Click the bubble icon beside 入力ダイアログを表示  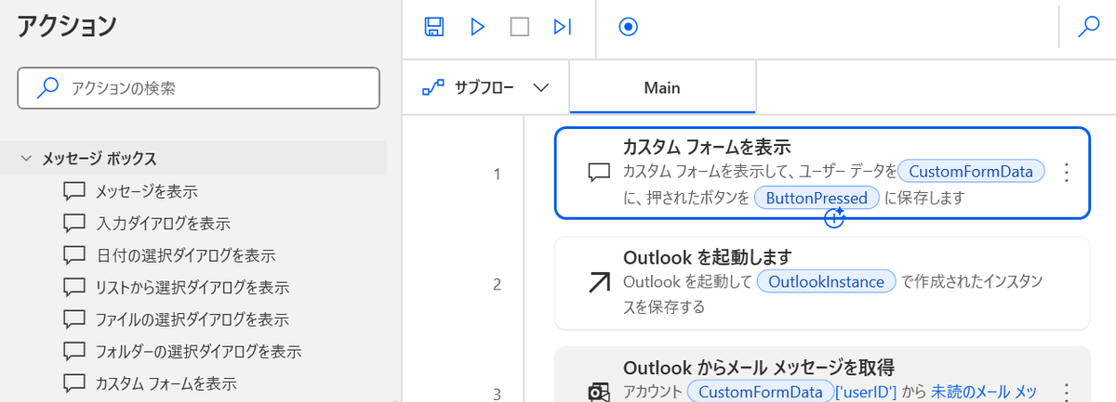coord(74,223)
